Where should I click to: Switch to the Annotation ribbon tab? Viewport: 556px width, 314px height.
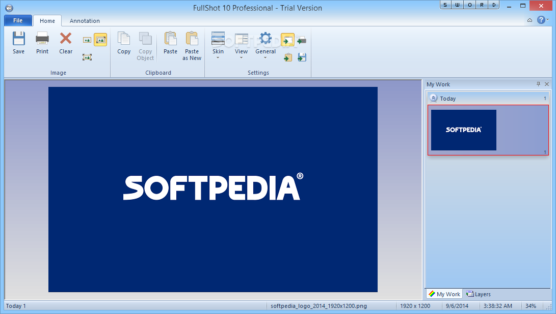coord(85,21)
